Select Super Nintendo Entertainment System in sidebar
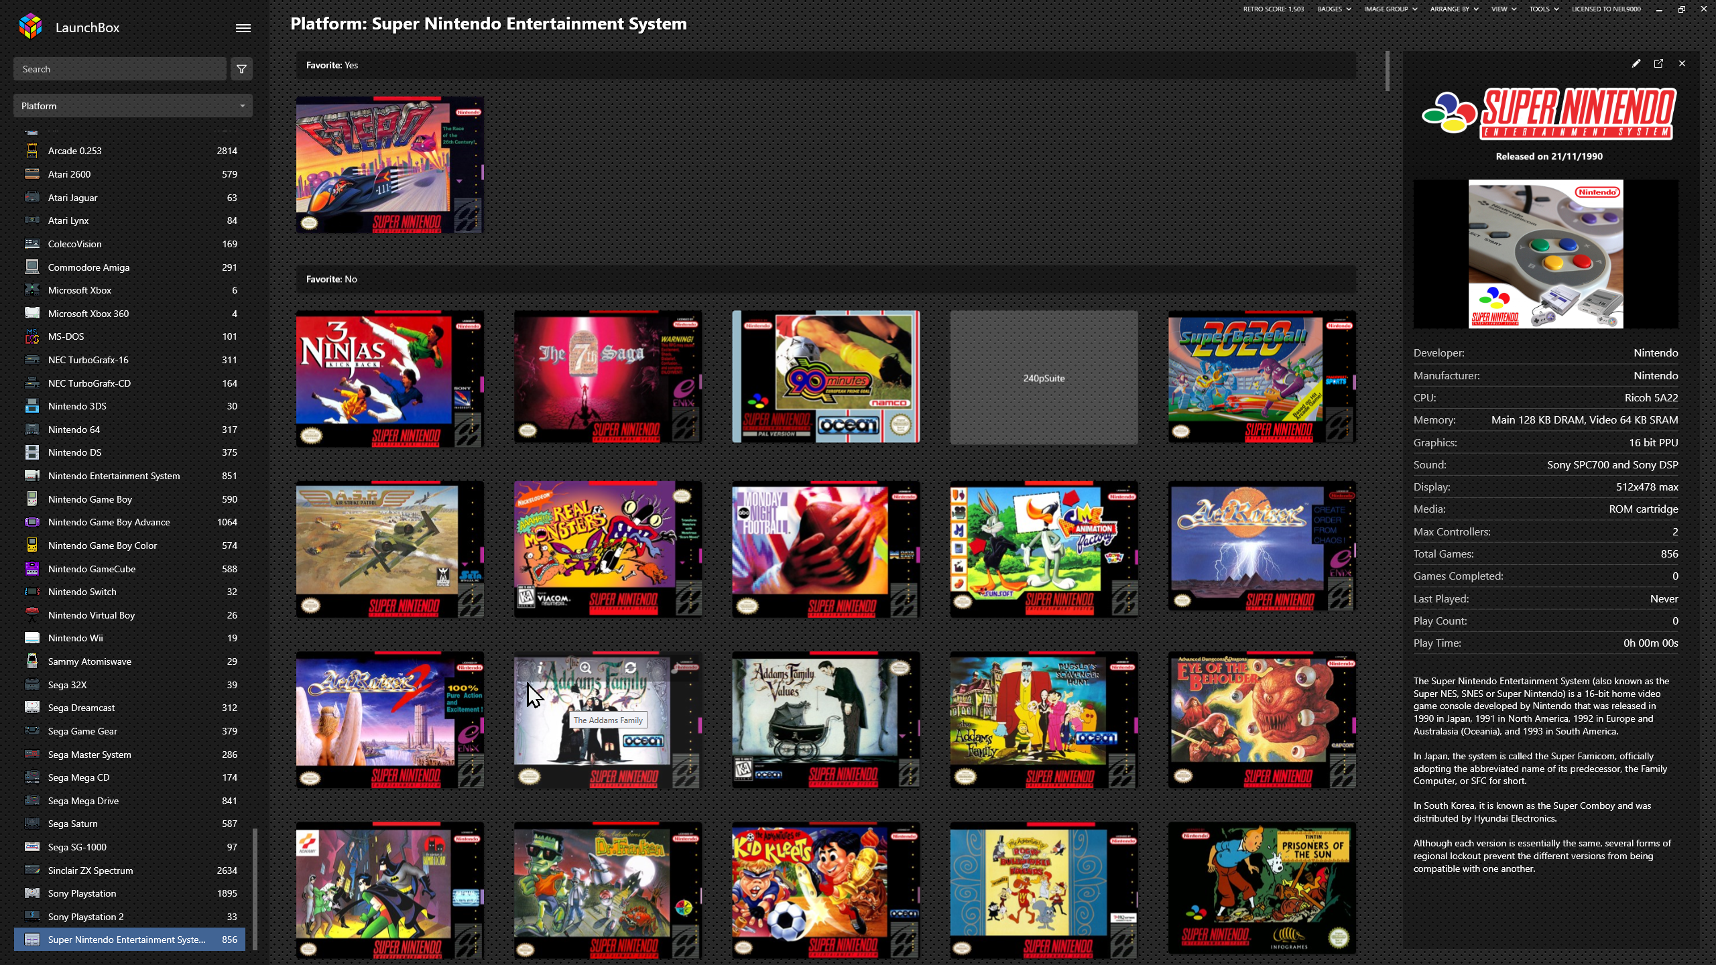Screen dimensions: 1716x965 (129, 940)
